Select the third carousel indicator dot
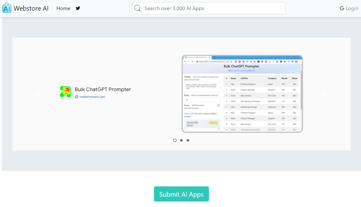Image resolution: width=361 pixels, height=207 pixels. (x=188, y=140)
